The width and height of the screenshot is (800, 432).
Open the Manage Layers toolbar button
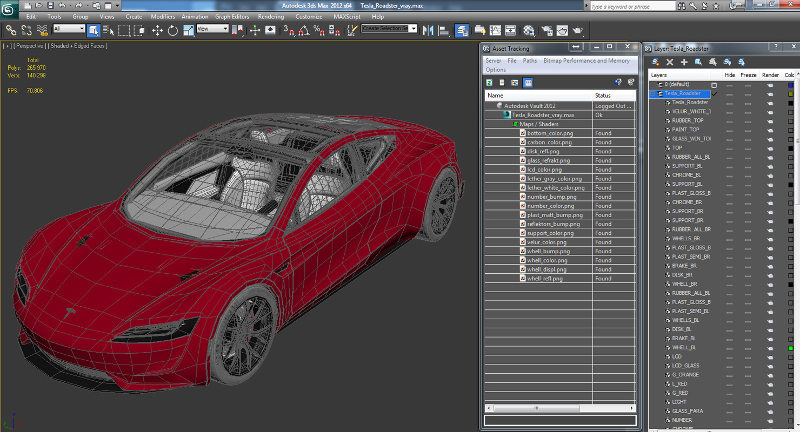click(x=462, y=31)
